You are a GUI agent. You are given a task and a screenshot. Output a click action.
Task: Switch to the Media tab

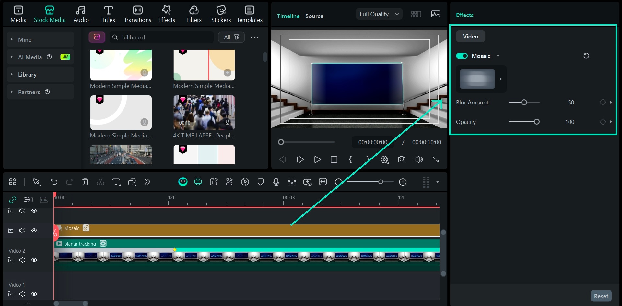pyautogui.click(x=18, y=14)
